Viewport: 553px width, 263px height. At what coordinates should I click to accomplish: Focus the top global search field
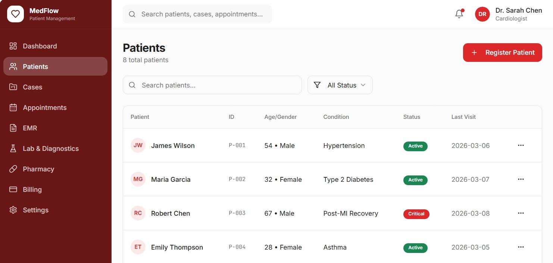point(197,14)
